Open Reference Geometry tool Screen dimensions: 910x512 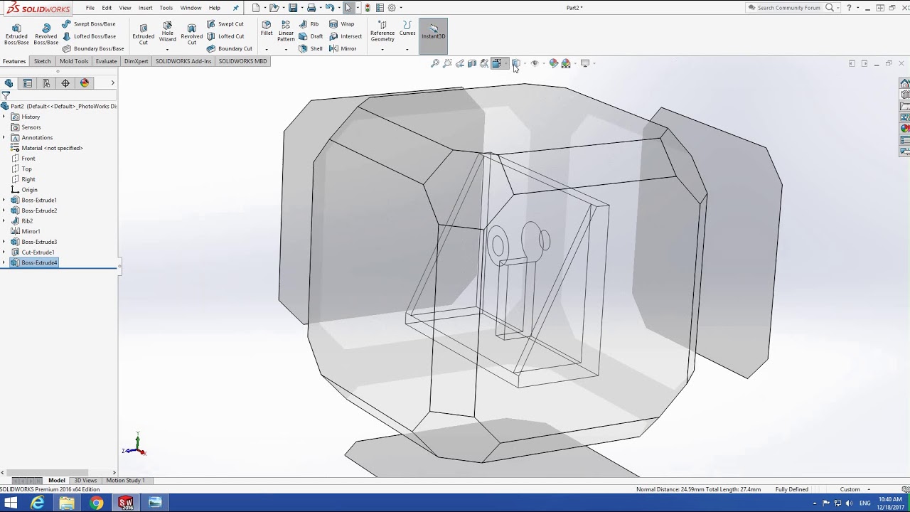point(382,31)
